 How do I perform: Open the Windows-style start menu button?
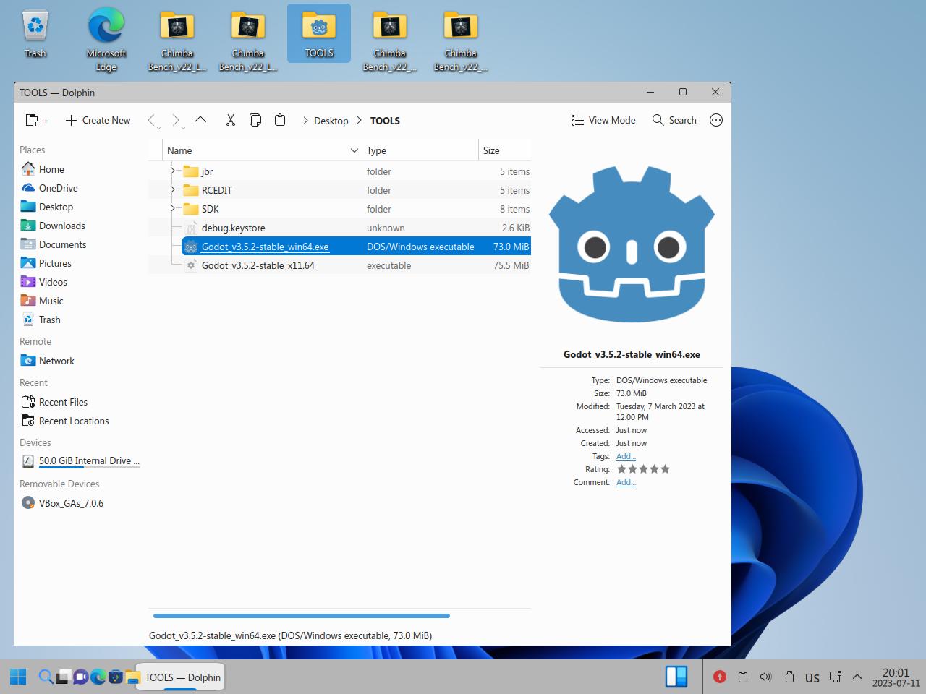click(18, 677)
